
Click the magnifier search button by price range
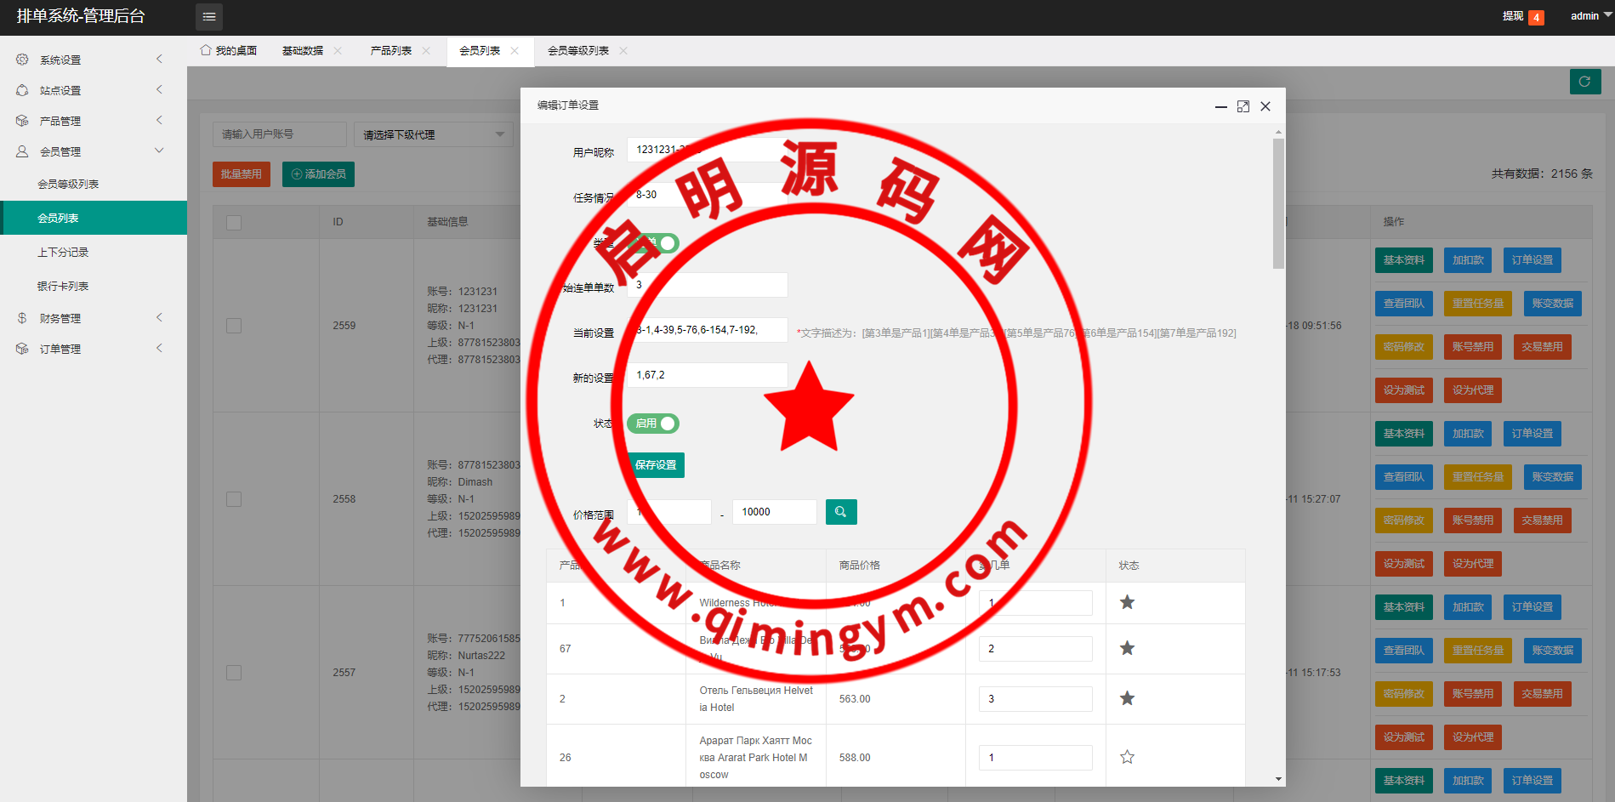[840, 512]
